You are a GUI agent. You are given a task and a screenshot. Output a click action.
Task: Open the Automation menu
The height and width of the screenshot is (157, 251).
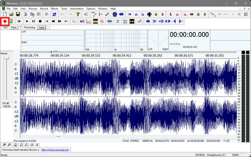coord(77,8)
